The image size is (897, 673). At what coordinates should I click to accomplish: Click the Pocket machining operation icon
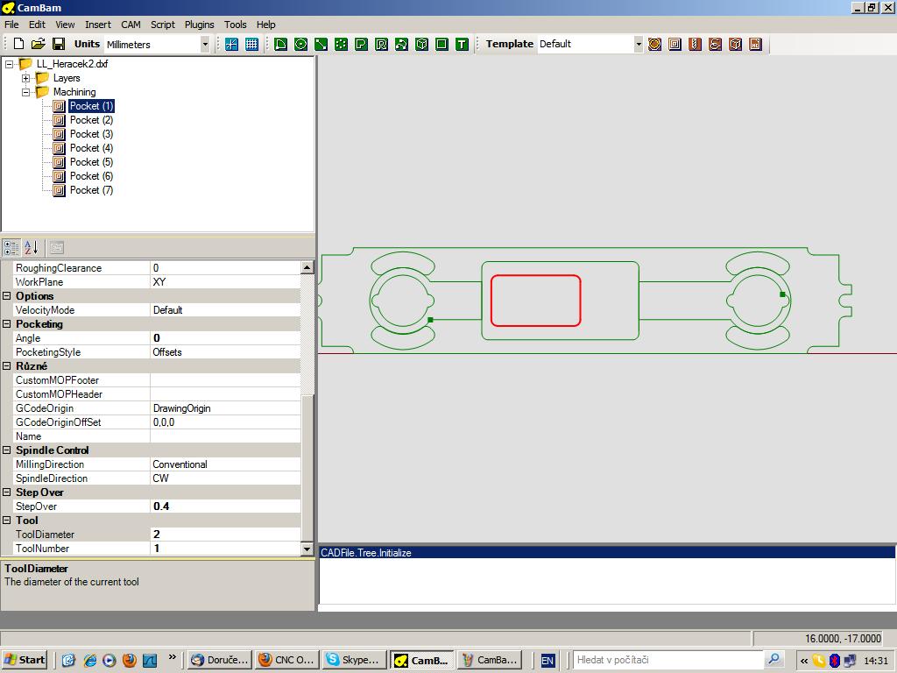[675, 44]
